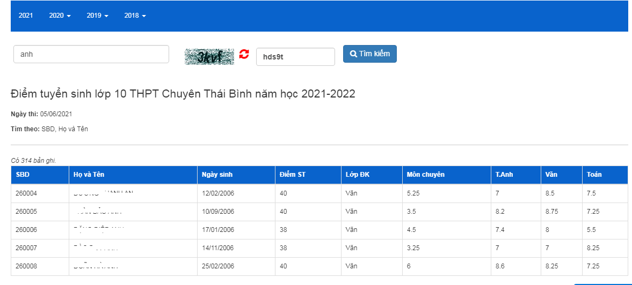Click Toán score 8.25

[593, 248]
